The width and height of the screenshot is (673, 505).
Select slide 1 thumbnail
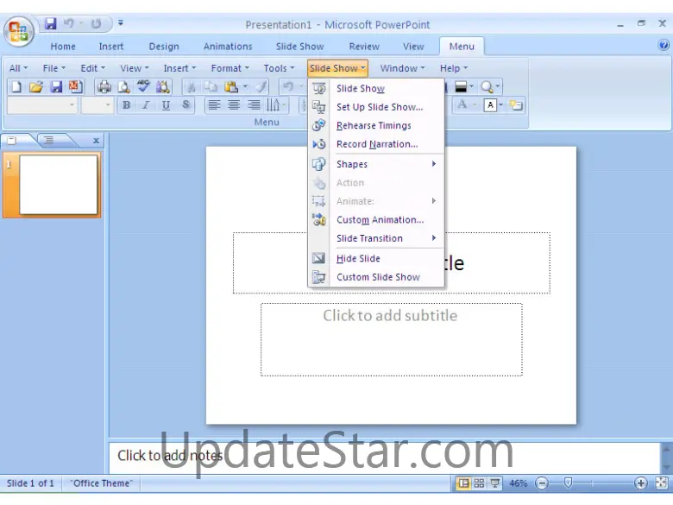[x=58, y=185]
